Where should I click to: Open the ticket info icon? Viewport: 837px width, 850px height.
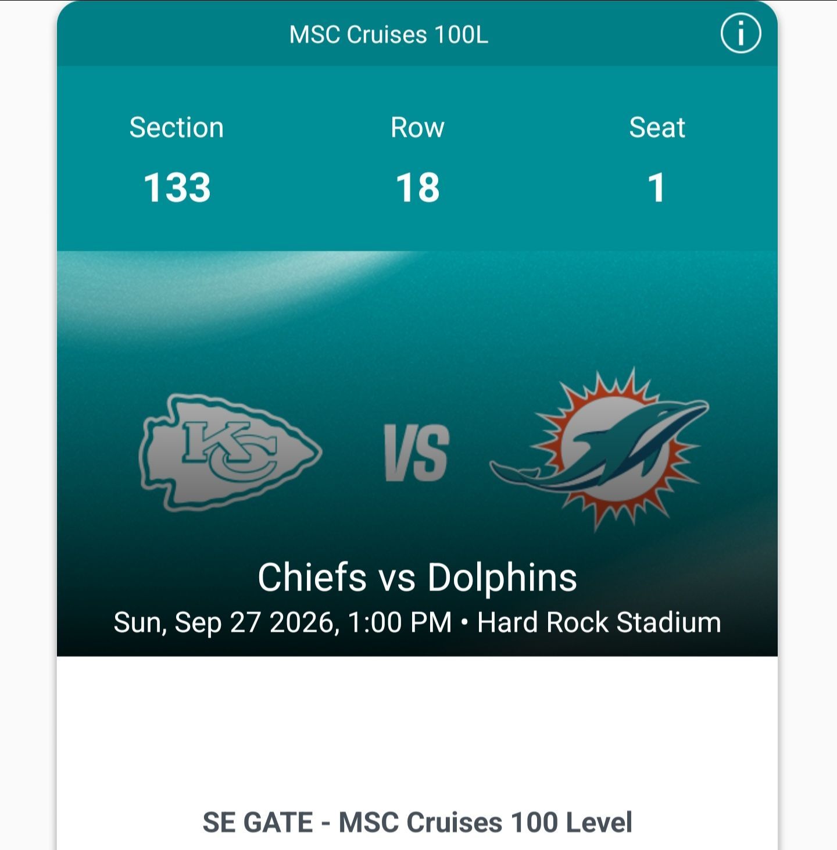pos(741,34)
